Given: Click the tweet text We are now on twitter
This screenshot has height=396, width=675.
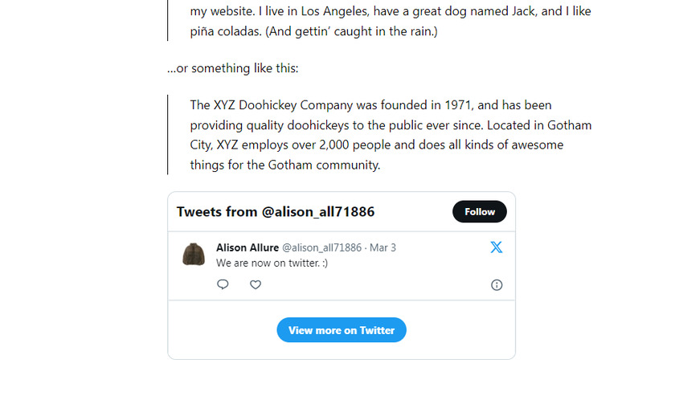Looking at the screenshot, I should tap(272, 263).
